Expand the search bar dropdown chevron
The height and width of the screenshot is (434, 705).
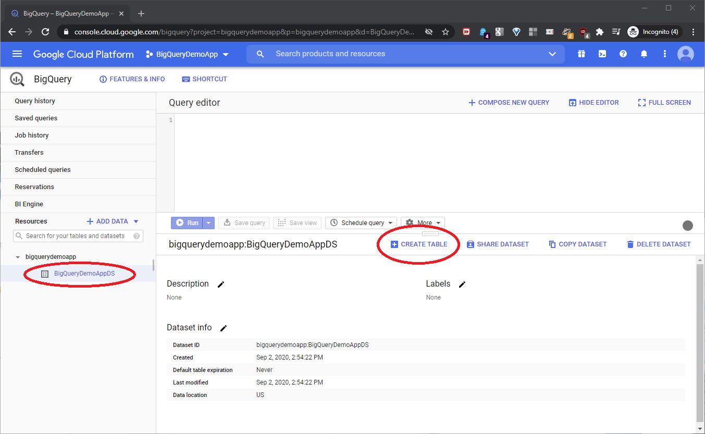pos(552,54)
